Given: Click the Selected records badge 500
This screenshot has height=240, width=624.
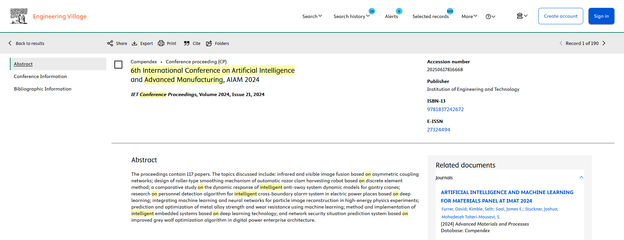Looking at the screenshot, I should tap(450, 11).
